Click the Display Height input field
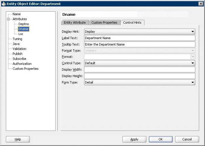The height and width of the screenshot is (146, 205). click(140, 76)
